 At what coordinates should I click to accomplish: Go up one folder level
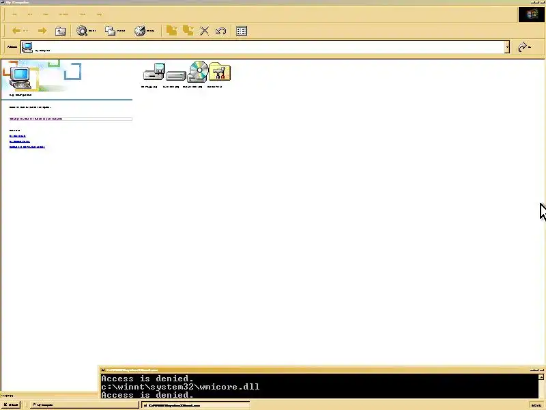(60, 31)
